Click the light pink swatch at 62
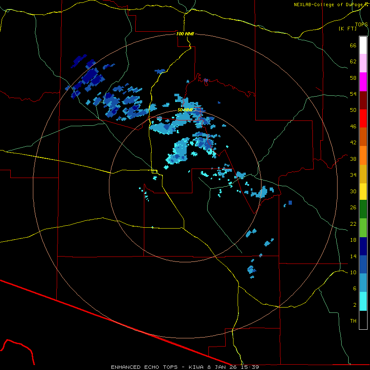 [x=363, y=63]
